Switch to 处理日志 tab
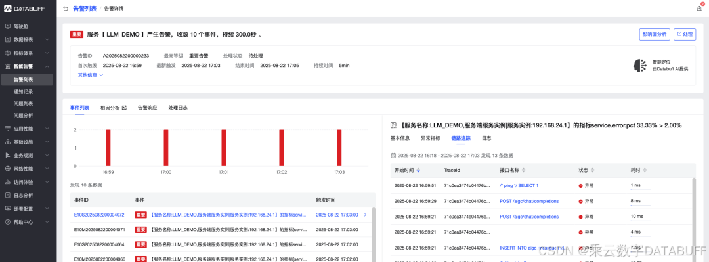709x262 pixels. (178, 108)
